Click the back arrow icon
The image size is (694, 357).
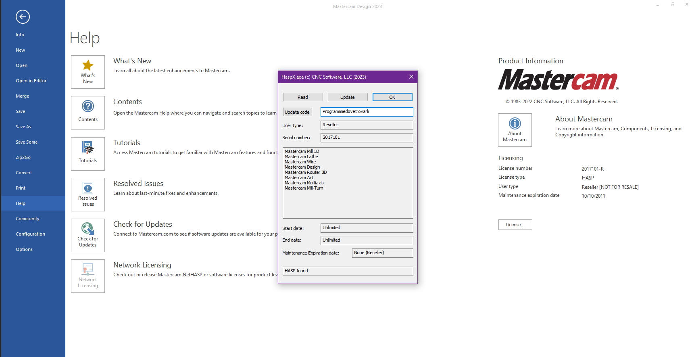(23, 17)
